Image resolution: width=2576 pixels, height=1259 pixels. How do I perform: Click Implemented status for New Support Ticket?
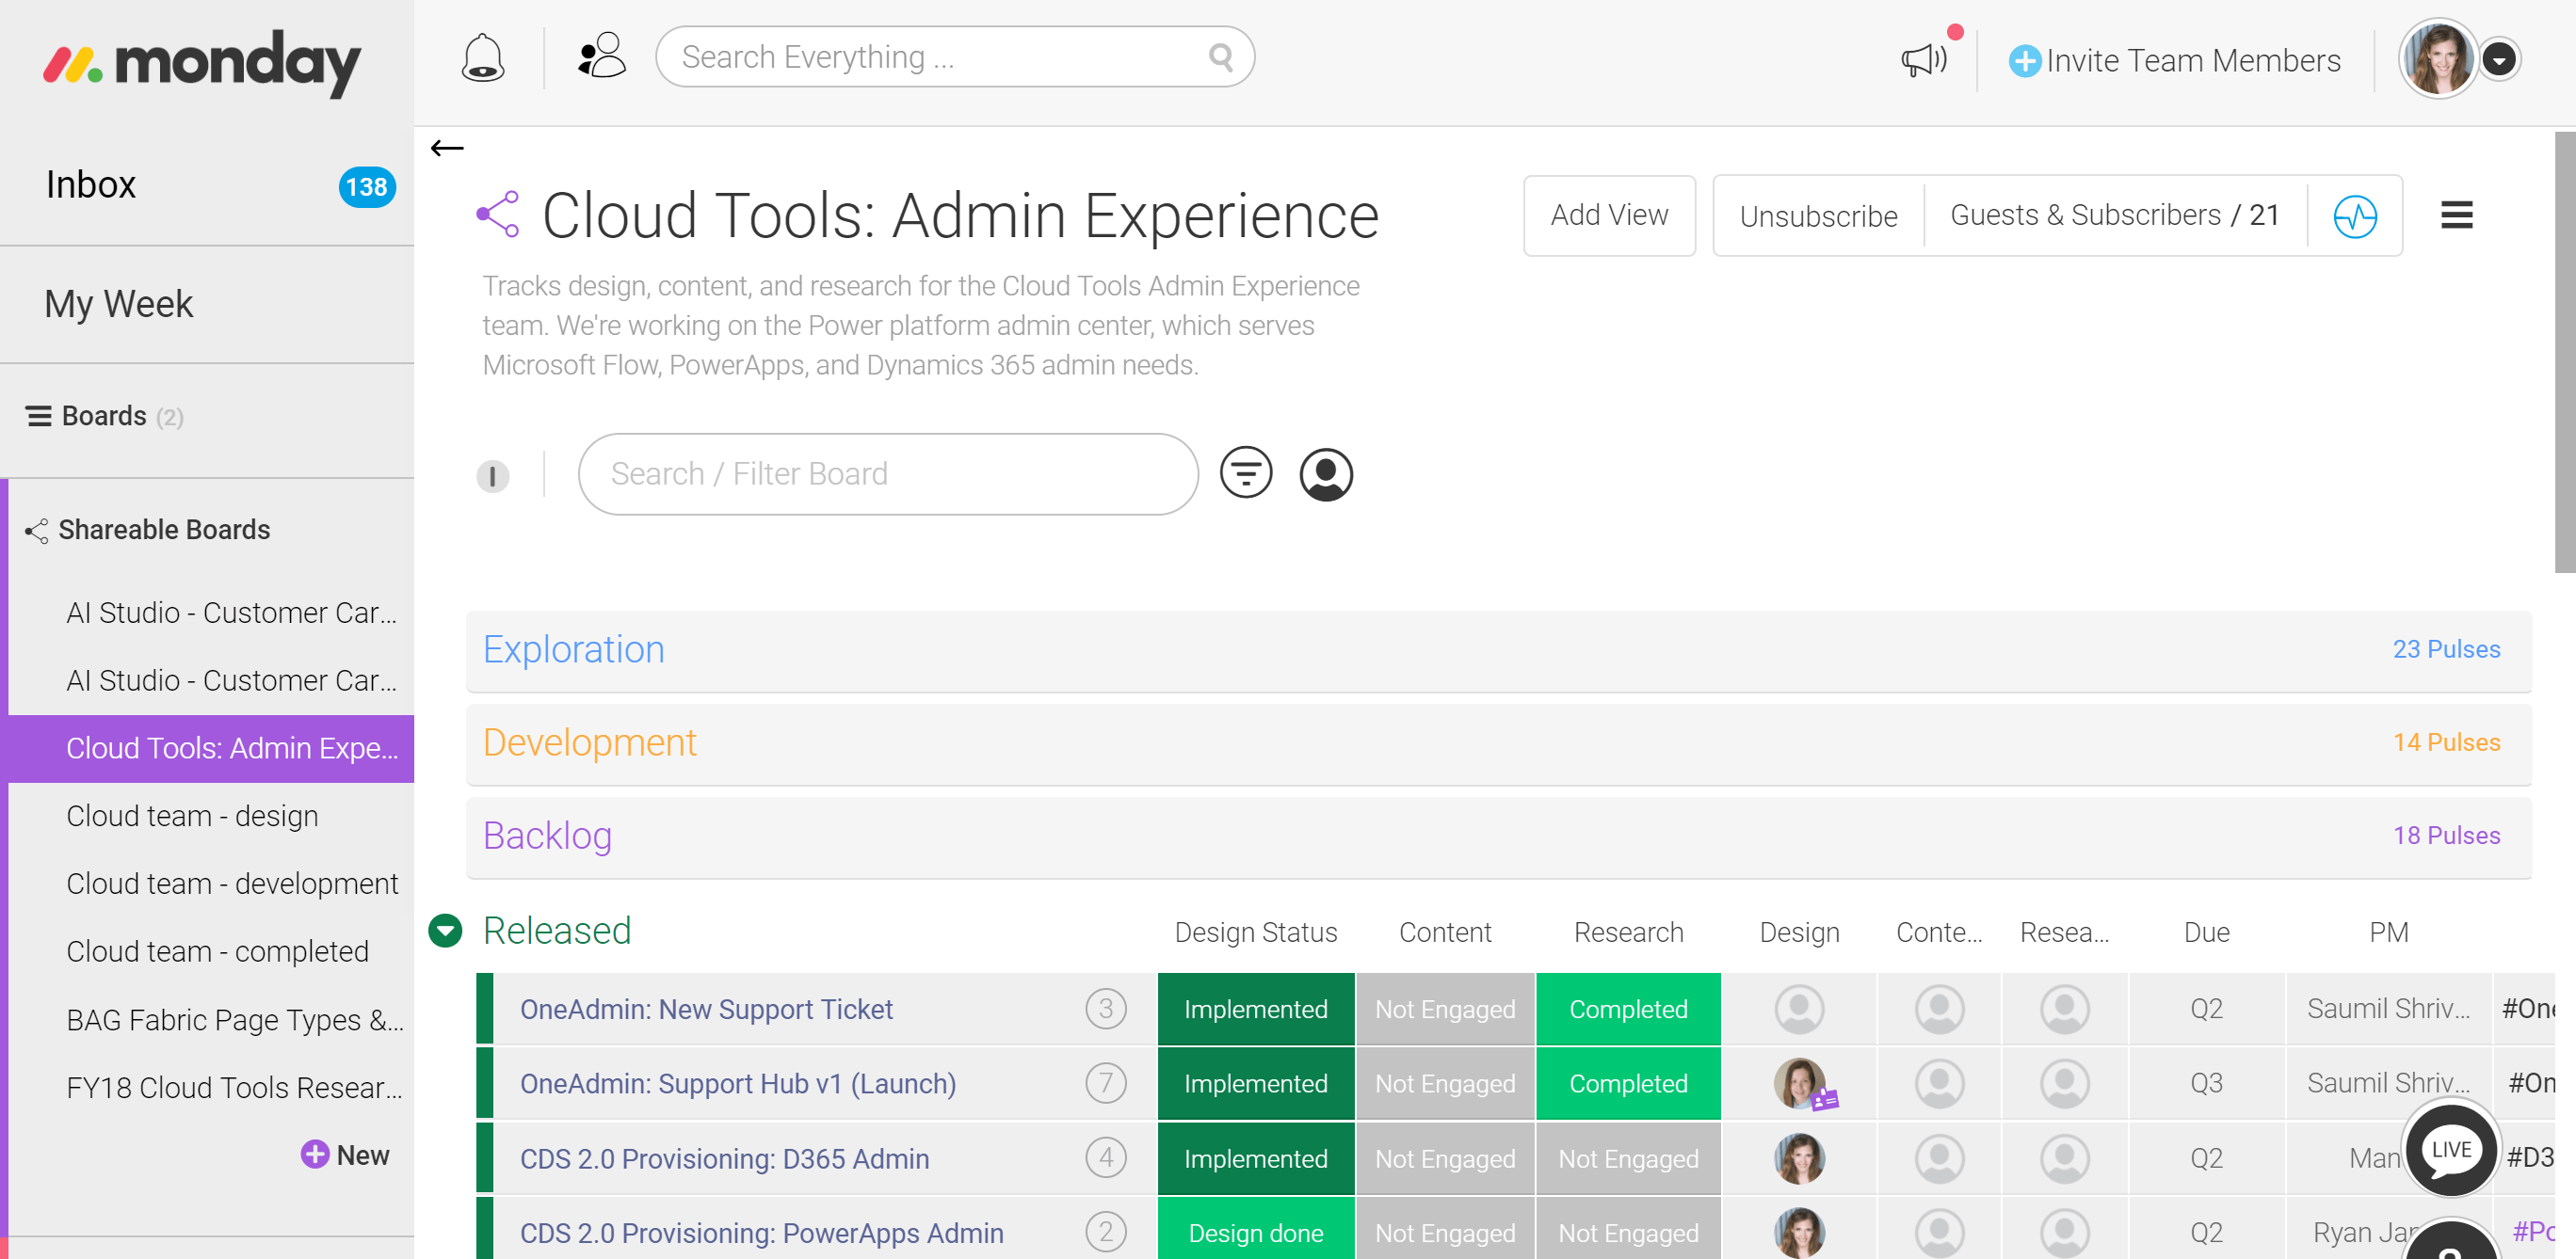pyautogui.click(x=1255, y=1010)
